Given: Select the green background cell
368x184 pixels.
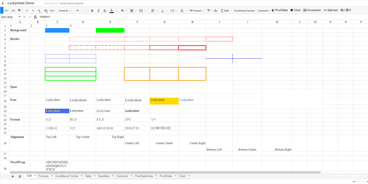Looking at the screenshot, I should (110, 30).
